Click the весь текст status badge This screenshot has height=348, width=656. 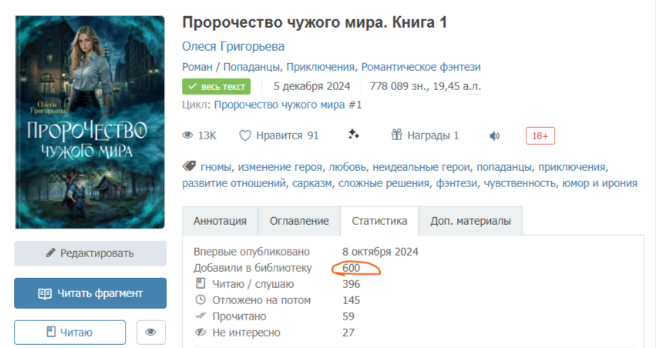(217, 86)
